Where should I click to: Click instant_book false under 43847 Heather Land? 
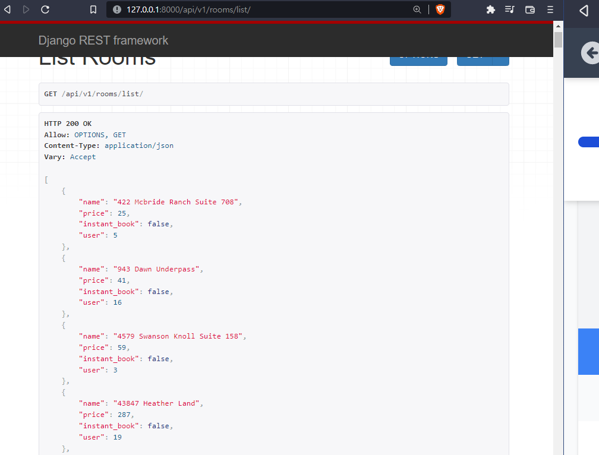tap(158, 426)
